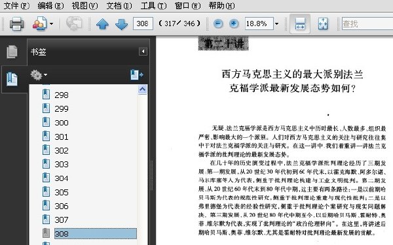The image size is (393, 245).
Task: Select bookmark 299
Action: pyautogui.click(x=62, y=108)
